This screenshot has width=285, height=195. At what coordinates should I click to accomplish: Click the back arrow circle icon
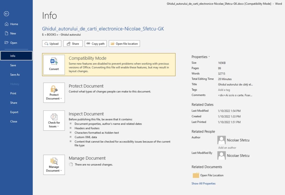click(6, 14)
